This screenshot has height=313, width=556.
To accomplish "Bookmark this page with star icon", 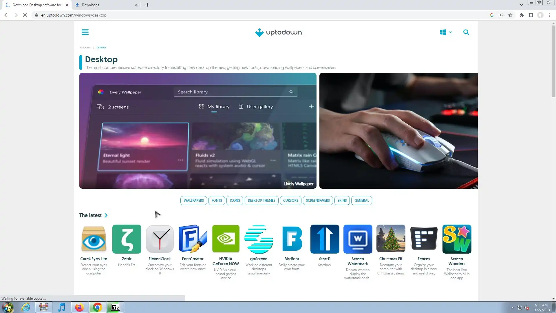I will (x=510, y=15).
